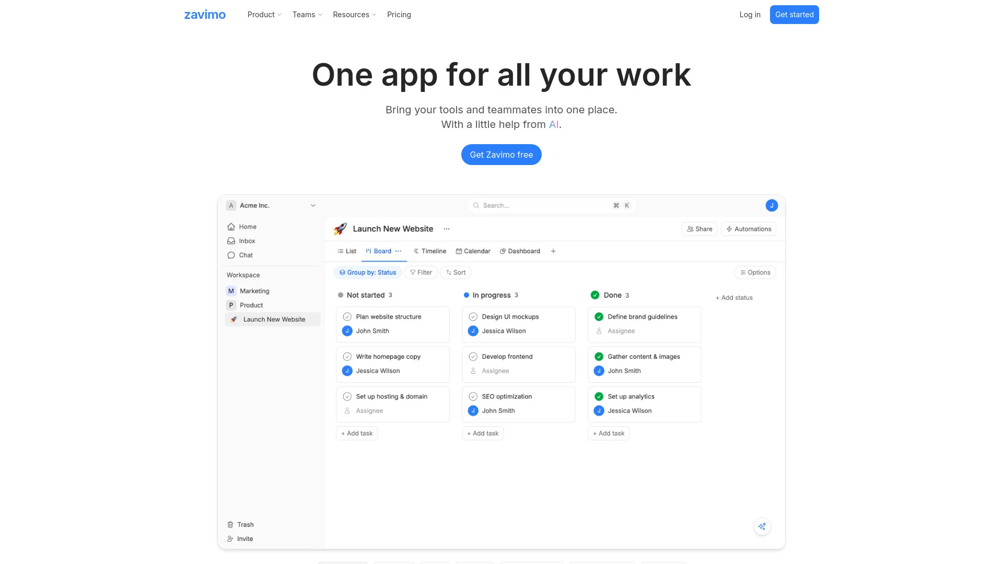The image size is (1003, 564).
Task: Open the Calendar view tab
Action: [473, 251]
